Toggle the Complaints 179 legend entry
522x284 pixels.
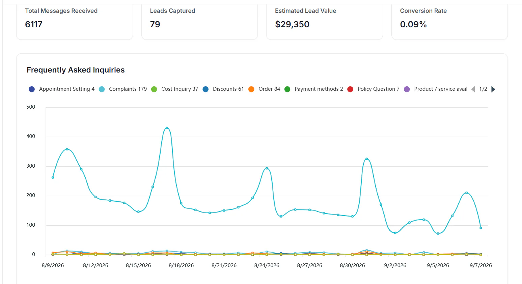pyautogui.click(x=123, y=89)
